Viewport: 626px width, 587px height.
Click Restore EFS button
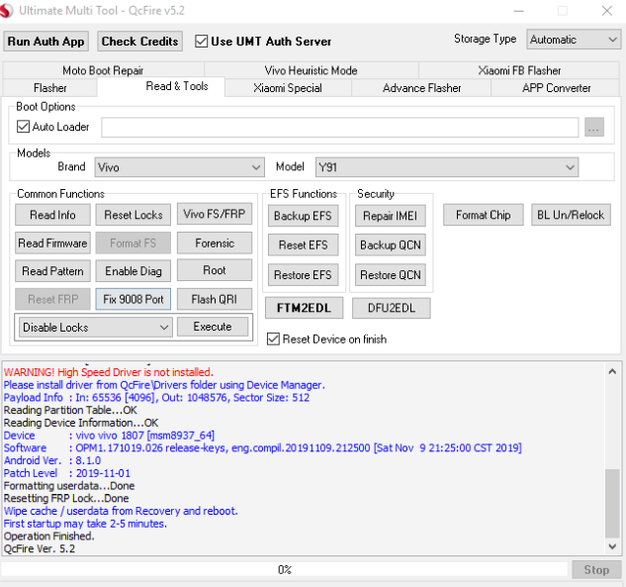click(x=303, y=275)
